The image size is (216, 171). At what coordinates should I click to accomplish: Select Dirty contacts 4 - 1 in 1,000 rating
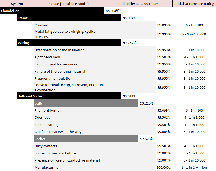pyautogui.click(x=194, y=146)
